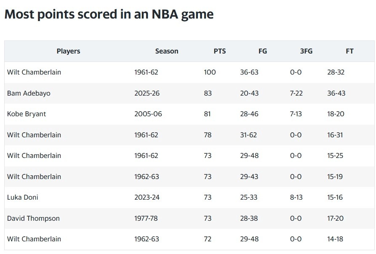Select the PTS column header
The width and height of the screenshot is (376, 254).
click(220, 51)
